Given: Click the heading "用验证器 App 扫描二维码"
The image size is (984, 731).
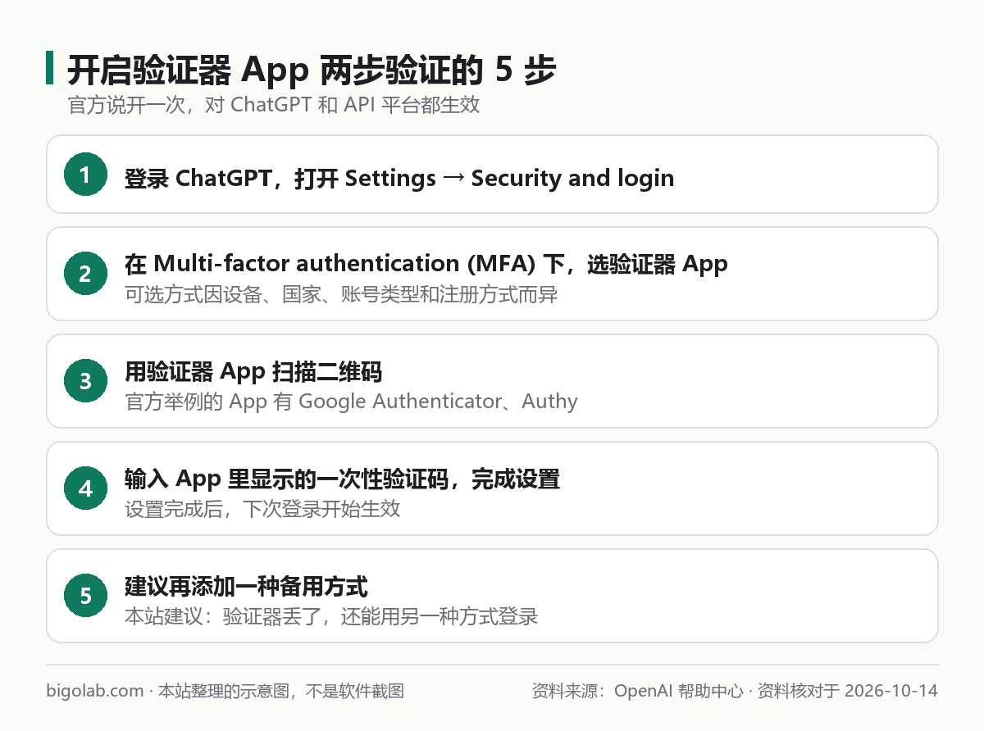Looking at the screenshot, I should tap(253, 371).
